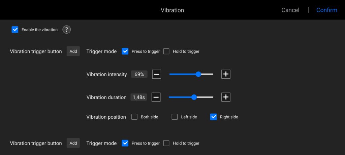Enable first Hold to trigger checkbox
The image size is (345, 155).
pyautogui.click(x=166, y=51)
